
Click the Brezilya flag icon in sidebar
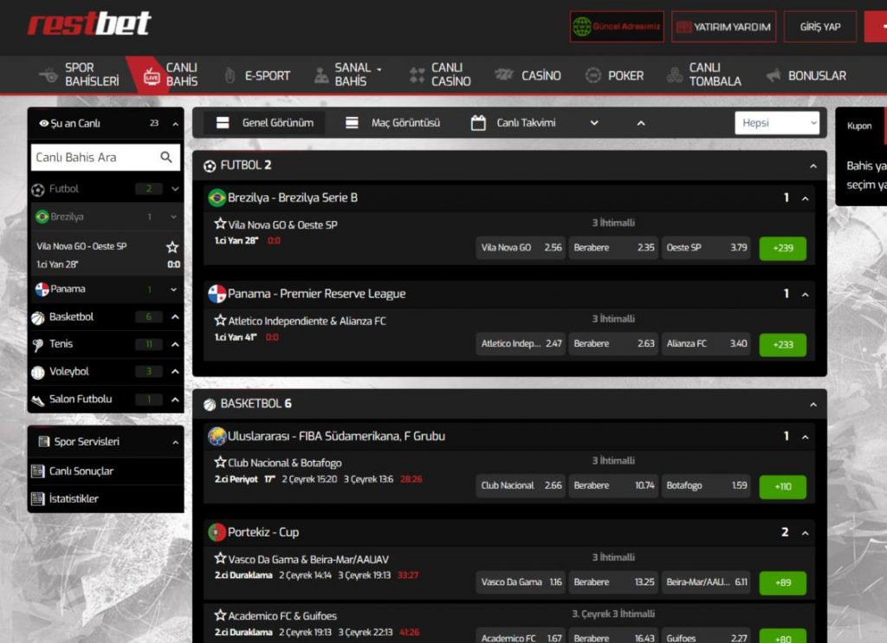pos(42,217)
